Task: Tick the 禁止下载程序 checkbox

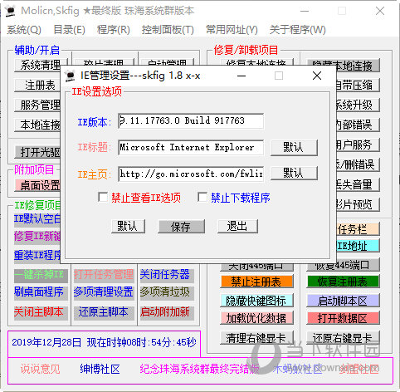Action: [x=202, y=198]
